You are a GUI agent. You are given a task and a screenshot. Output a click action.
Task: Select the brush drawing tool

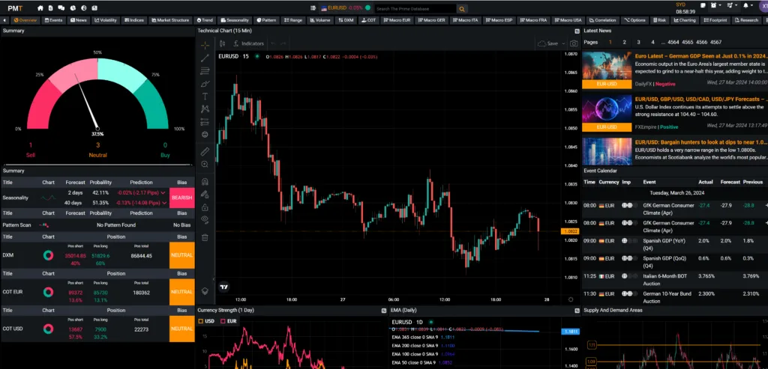(x=205, y=84)
